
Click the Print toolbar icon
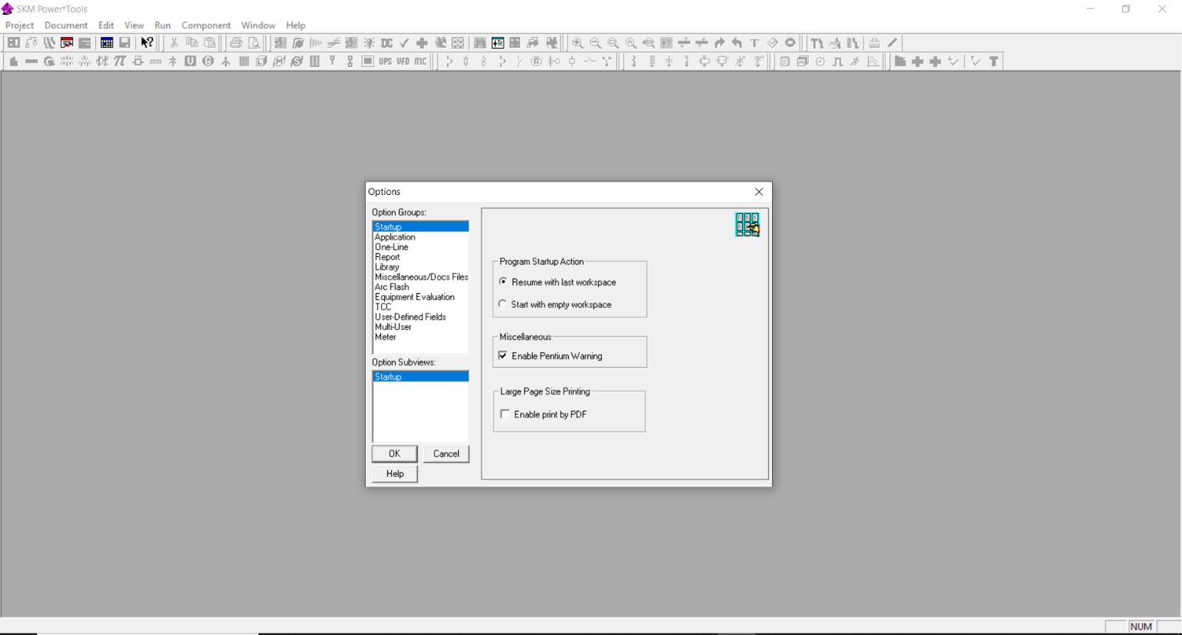pos(236,43)
